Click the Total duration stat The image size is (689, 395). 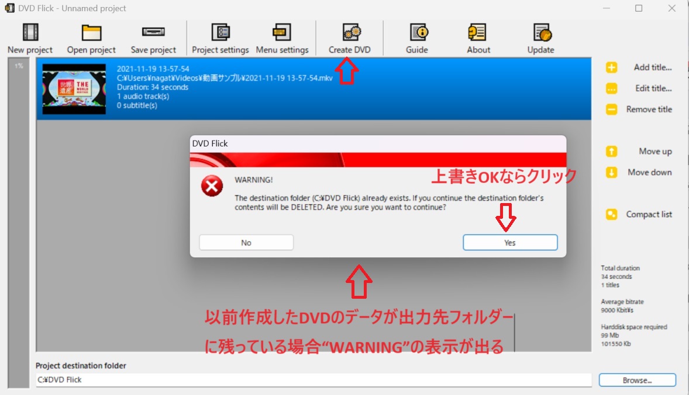coord(621,268)
